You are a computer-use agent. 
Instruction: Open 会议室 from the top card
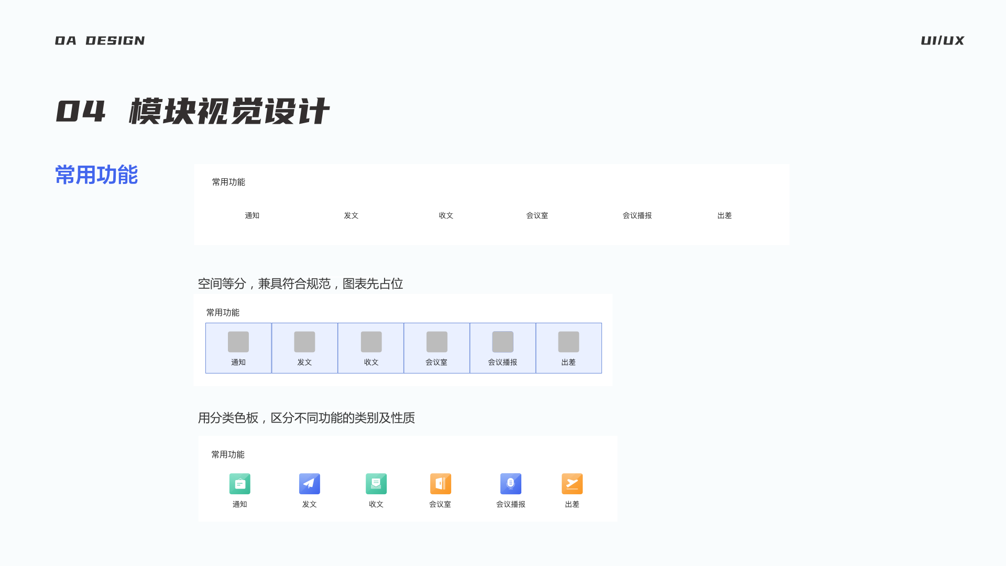pos(537,215)
